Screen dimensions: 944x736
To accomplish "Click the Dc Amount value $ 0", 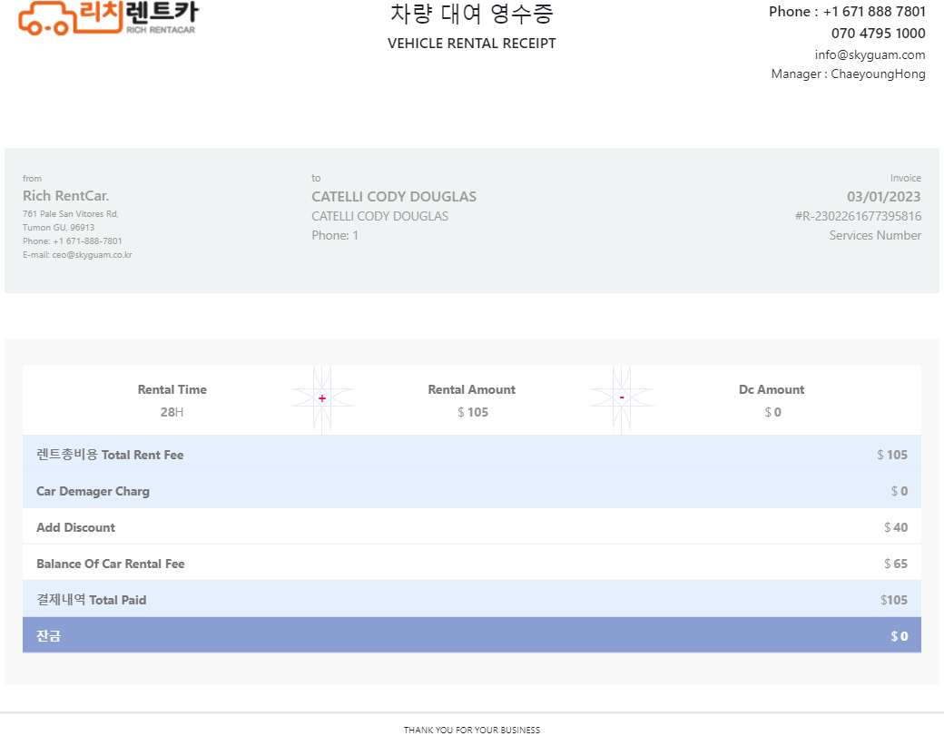I will [773, 412].
